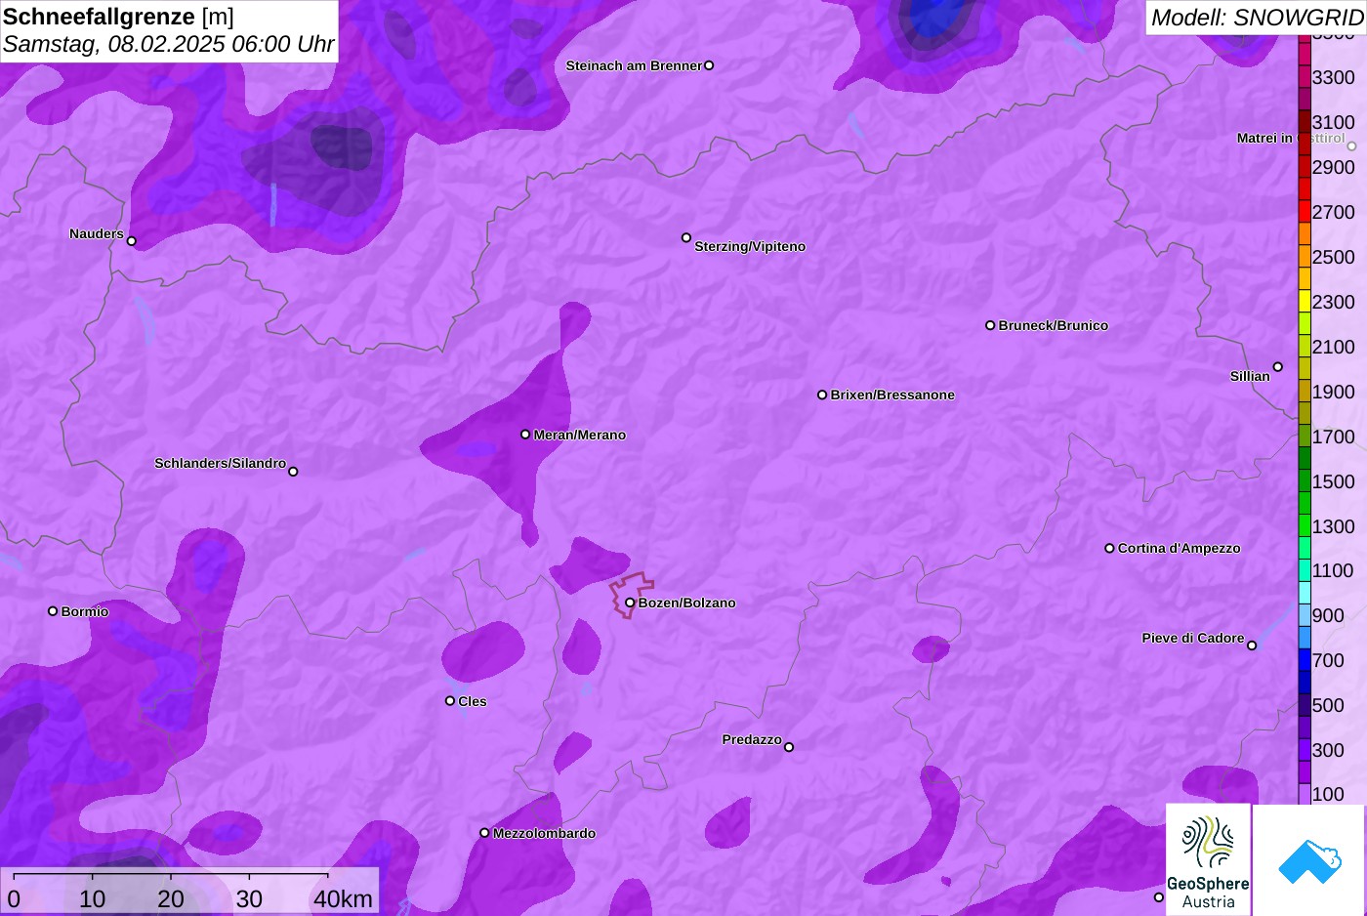This screenshot has height=916, width=1367.
Task: Click the scale bar ruler
Action: tap(171, 875)
